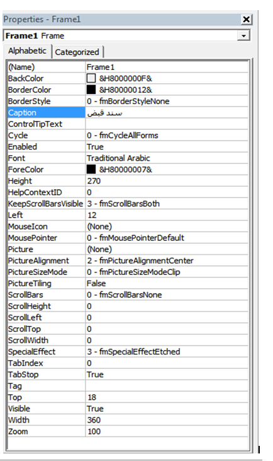Select the highlighted Caption property
This screenshot has height=461, width=273.
point(46,113)
